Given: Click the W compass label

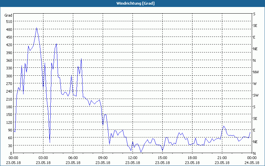Looking at the screenshot, I should coord(255,84).
